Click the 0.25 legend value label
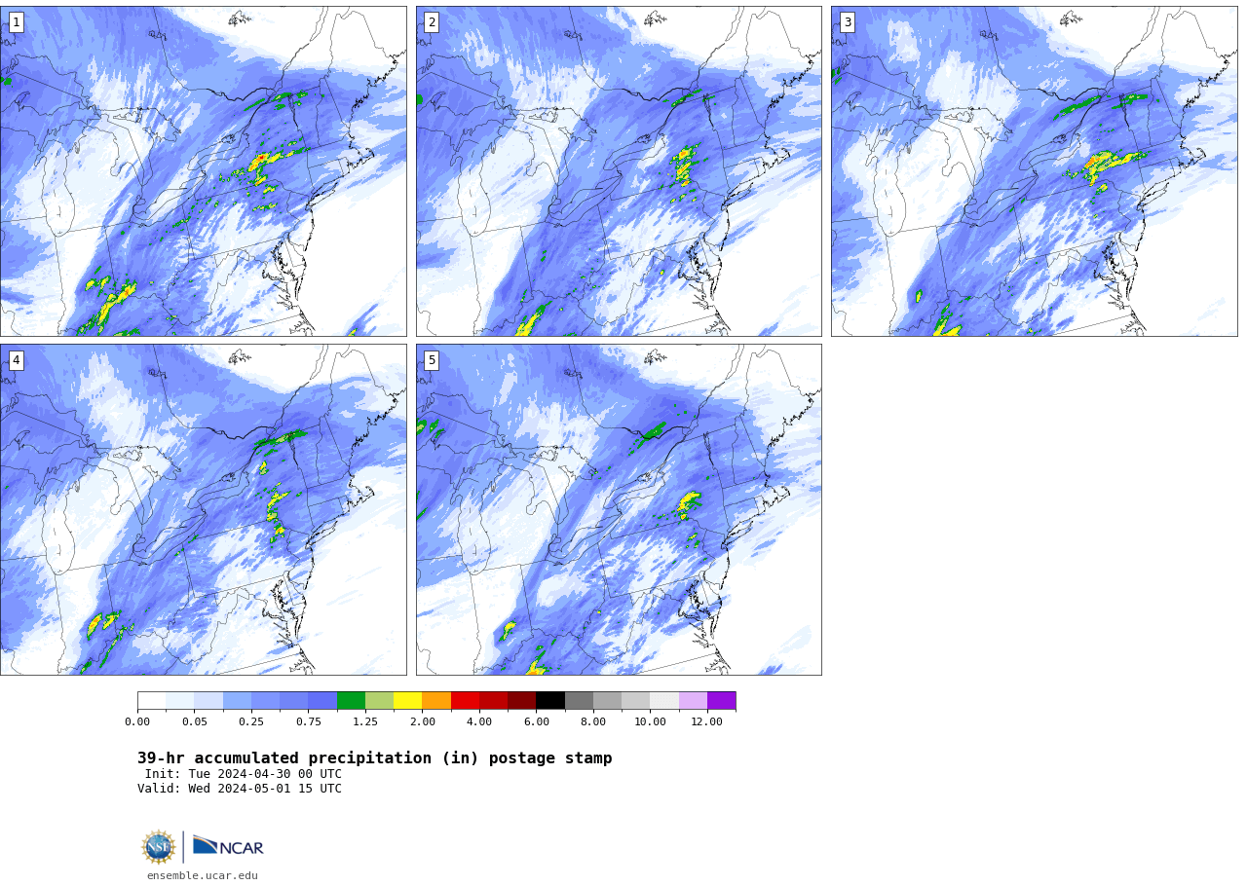This screenshot has height=886, width=1247. (251, 722)
